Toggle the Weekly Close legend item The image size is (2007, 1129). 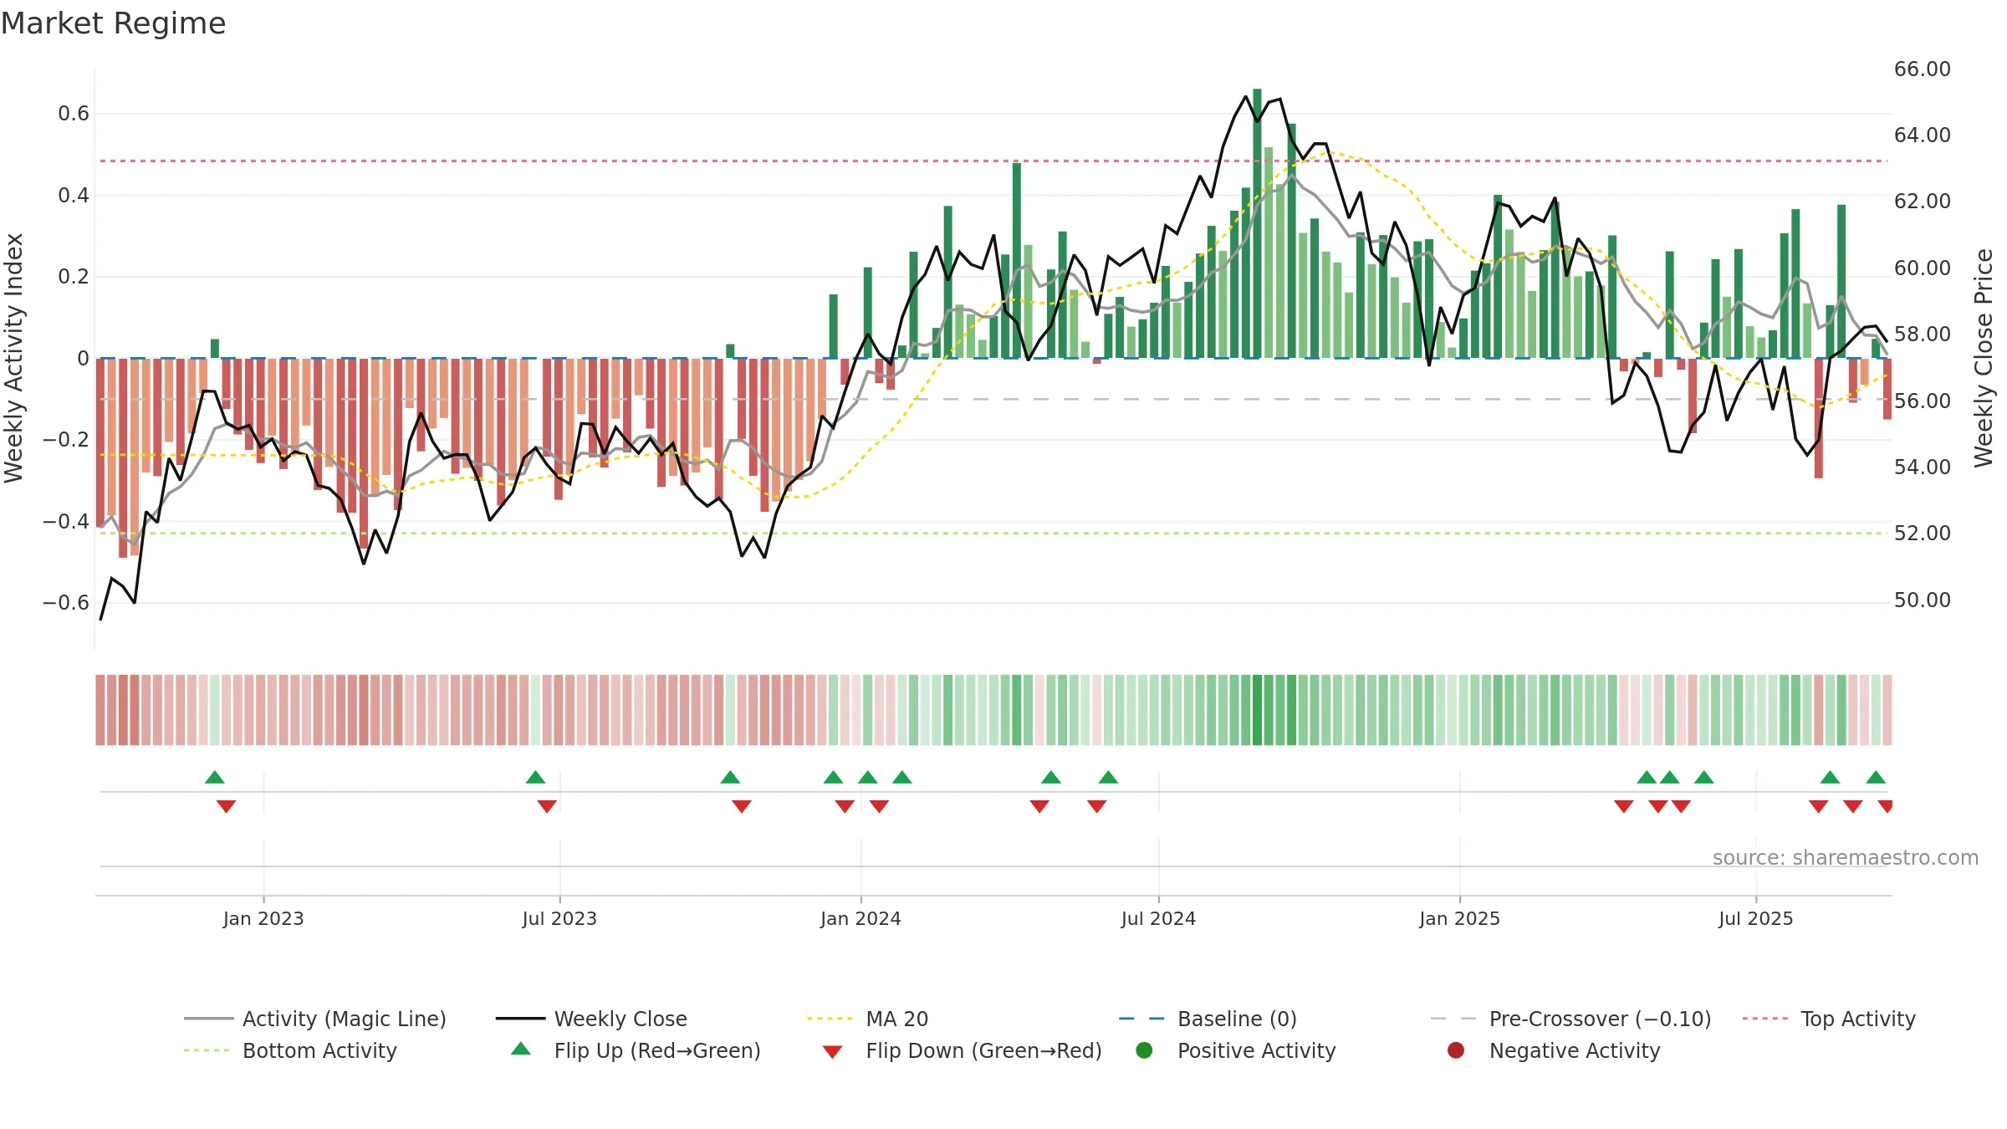(x=591, y=1019)
